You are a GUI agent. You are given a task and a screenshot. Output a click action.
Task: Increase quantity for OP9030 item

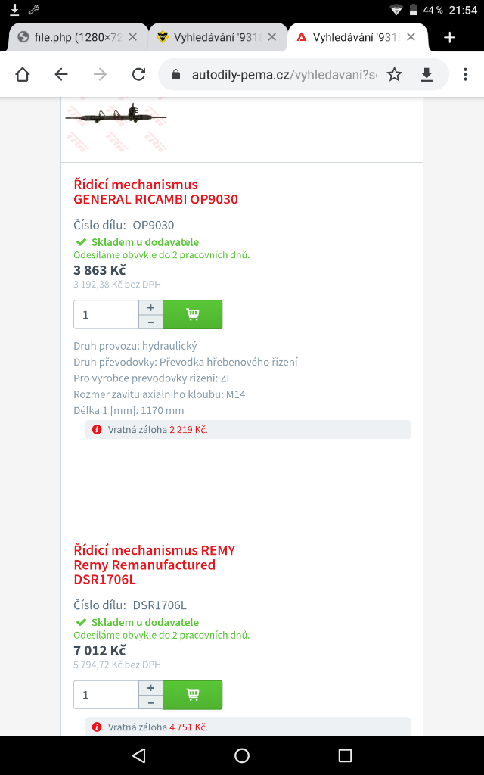pyautogui.click(x=150, y=307)
